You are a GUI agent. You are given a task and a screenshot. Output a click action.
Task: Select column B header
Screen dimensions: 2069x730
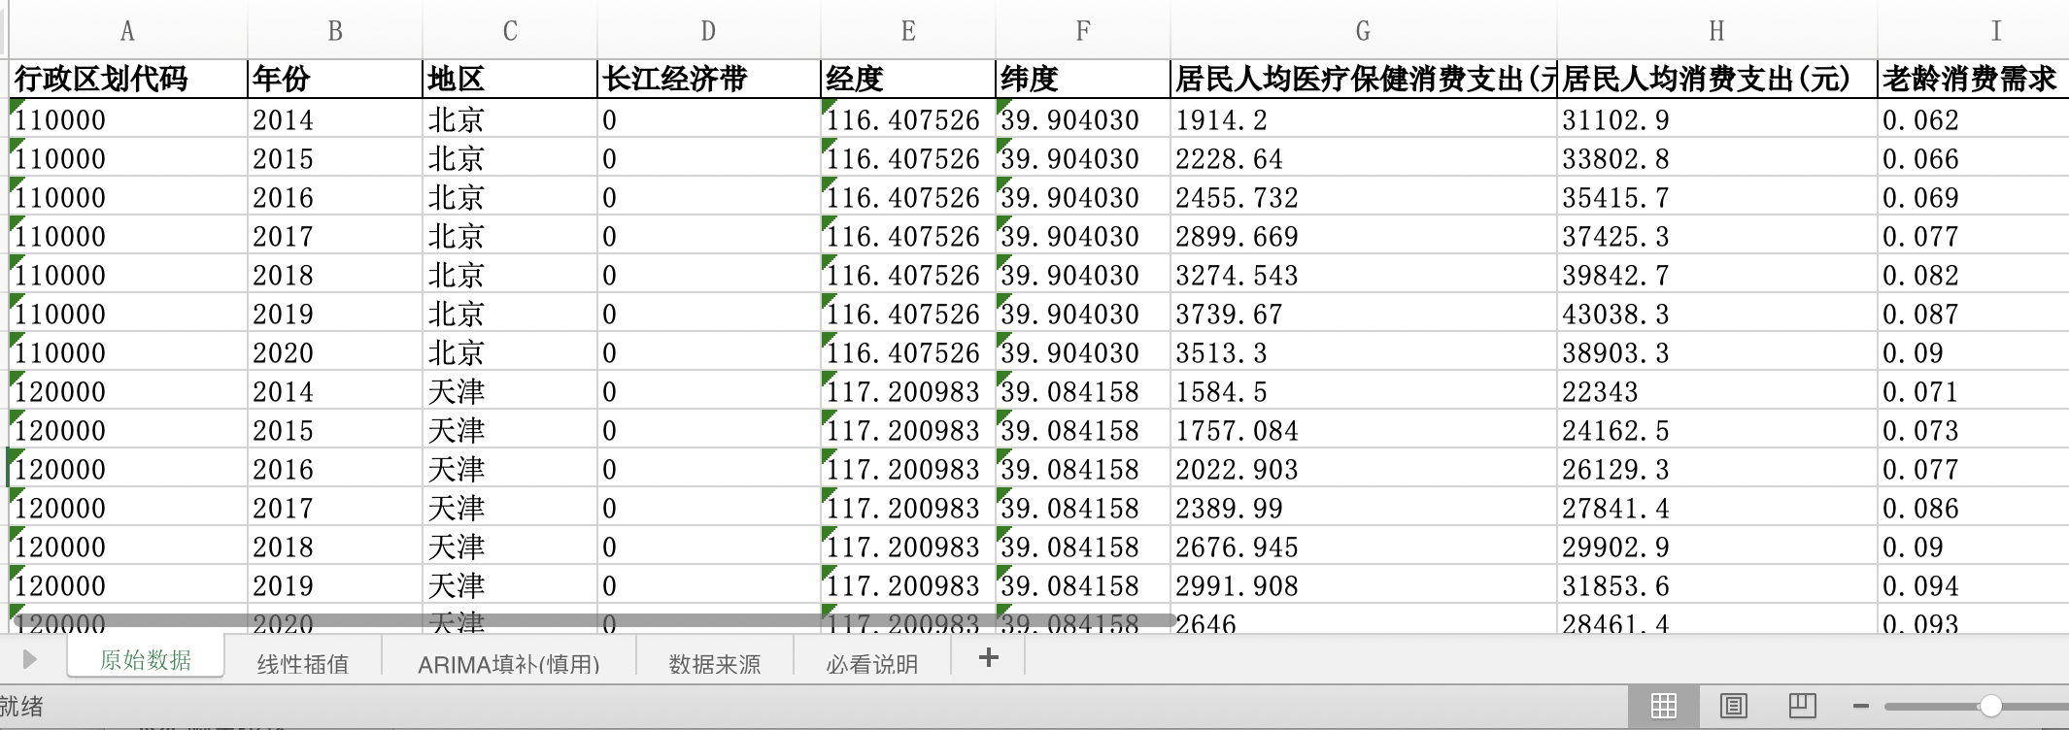point(335,31)
